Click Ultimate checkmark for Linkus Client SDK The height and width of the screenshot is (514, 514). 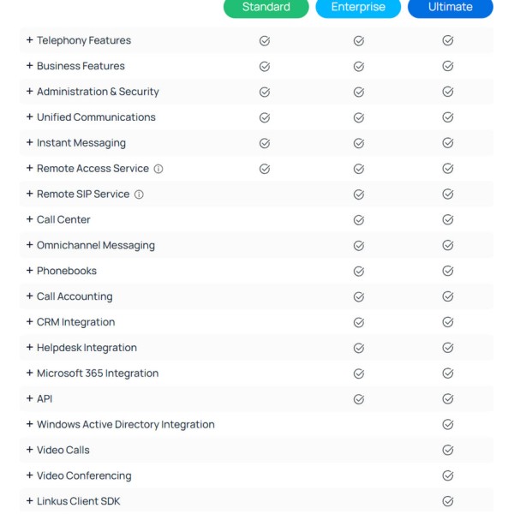point(448,501)
